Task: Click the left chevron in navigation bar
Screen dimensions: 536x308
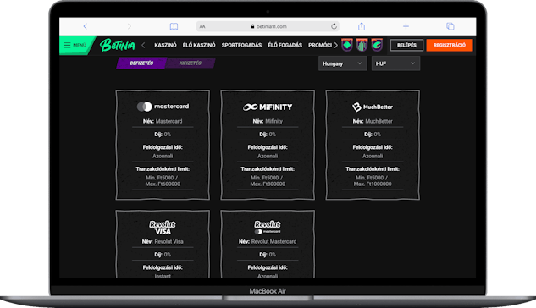Action: 143,45
